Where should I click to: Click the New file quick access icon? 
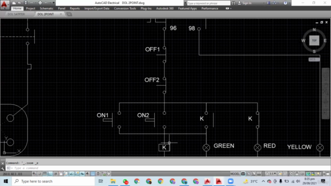pos(14,3)
